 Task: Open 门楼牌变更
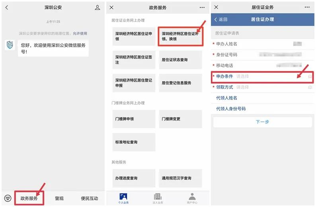181,119
